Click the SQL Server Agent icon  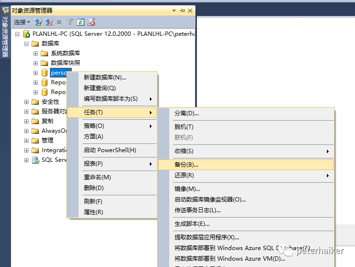[x=35, y=160]
